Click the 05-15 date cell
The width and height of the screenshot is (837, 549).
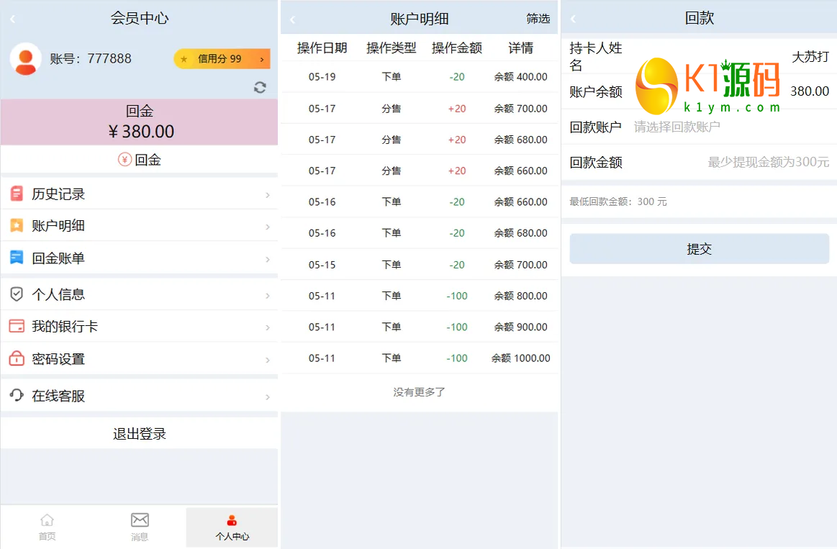pyautogui.click(x=322, y=265)
